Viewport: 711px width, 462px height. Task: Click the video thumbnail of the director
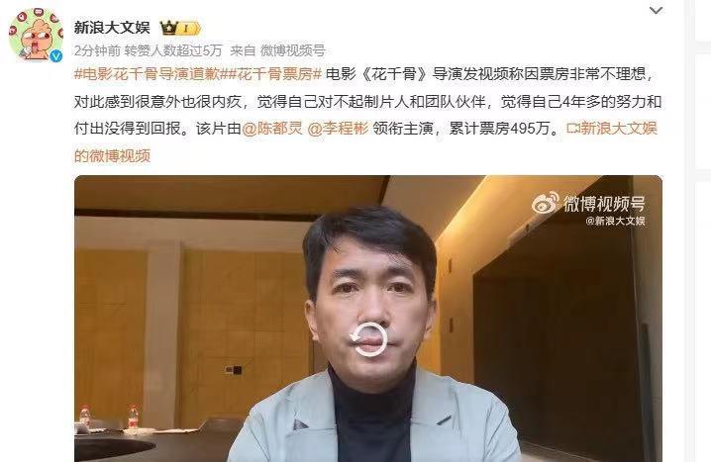tap(368, 319)
